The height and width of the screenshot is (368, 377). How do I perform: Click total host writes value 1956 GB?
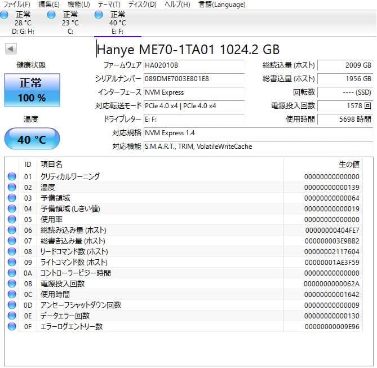[345, 79]
